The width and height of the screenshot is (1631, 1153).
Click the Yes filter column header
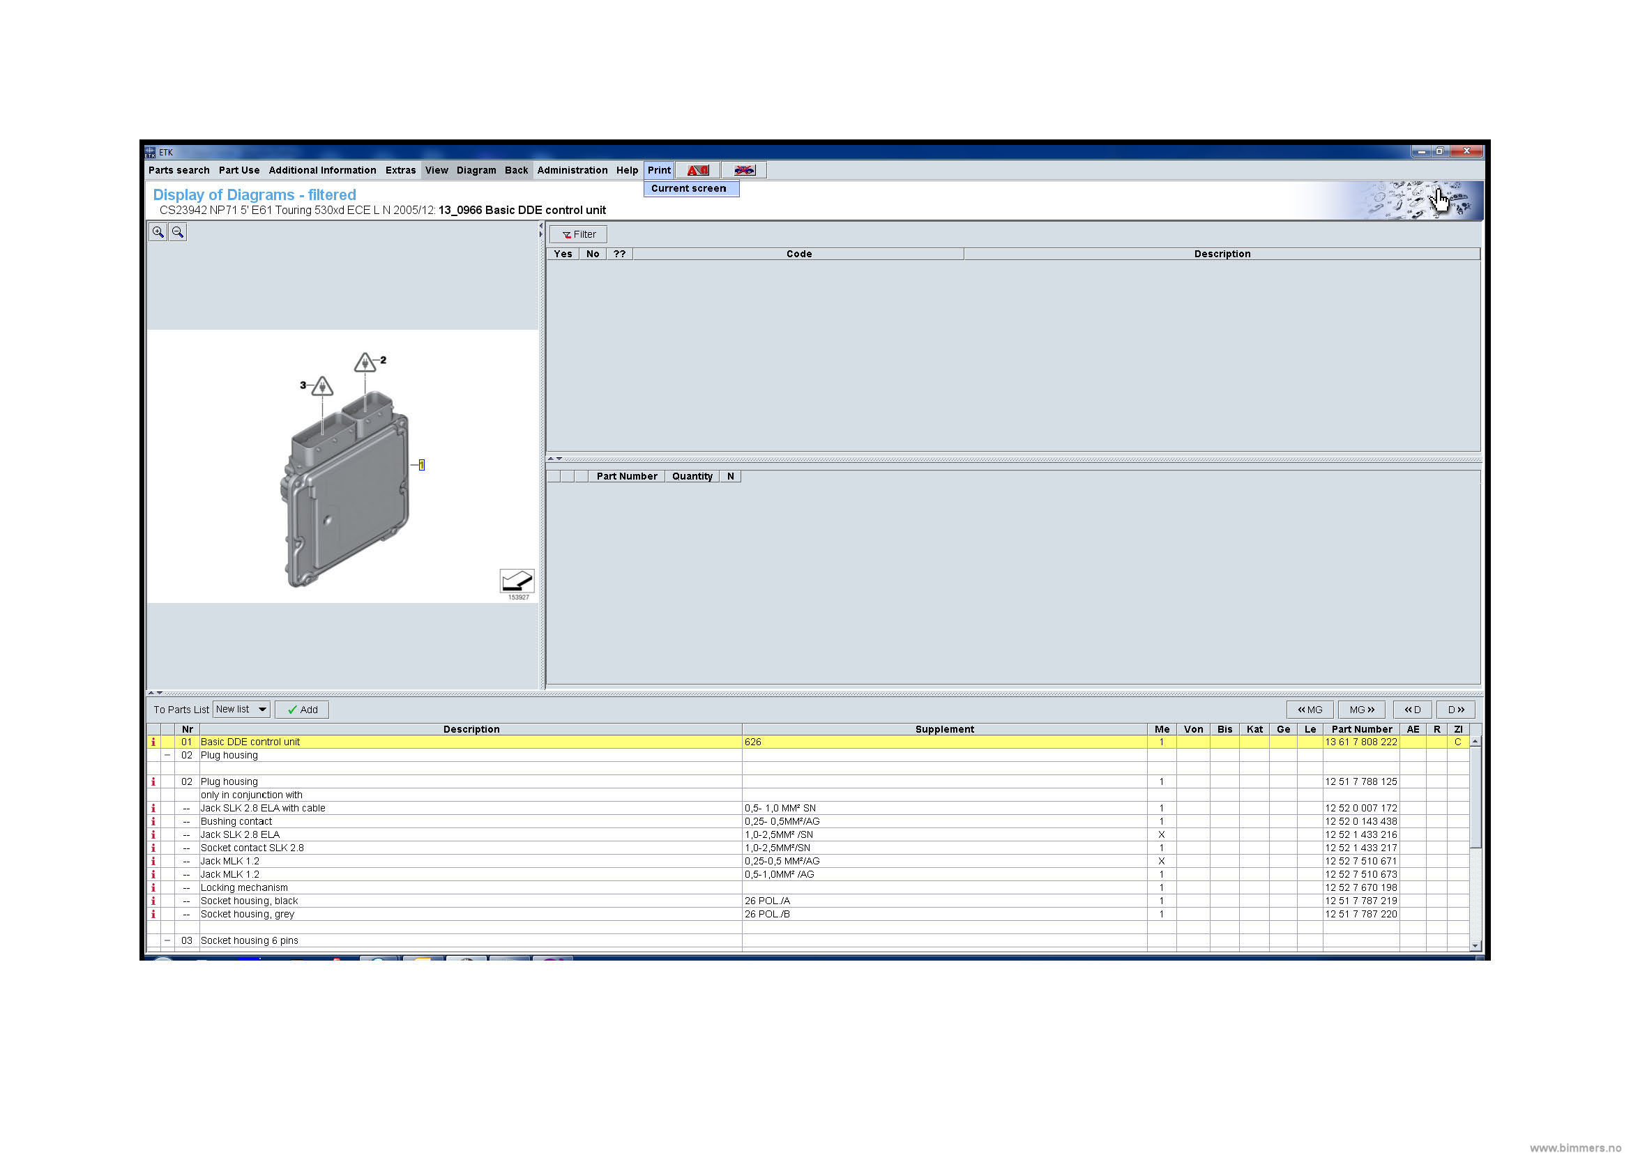563,254
